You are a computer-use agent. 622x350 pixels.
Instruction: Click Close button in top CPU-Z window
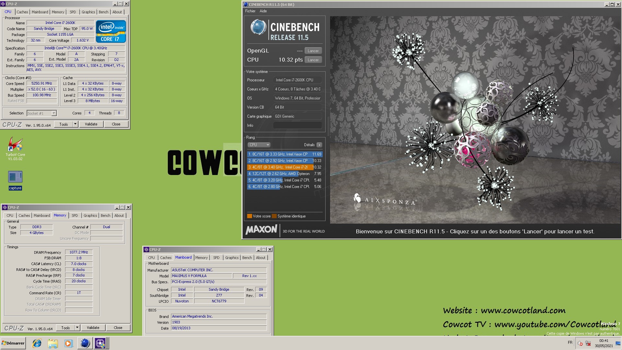(116, 124)
